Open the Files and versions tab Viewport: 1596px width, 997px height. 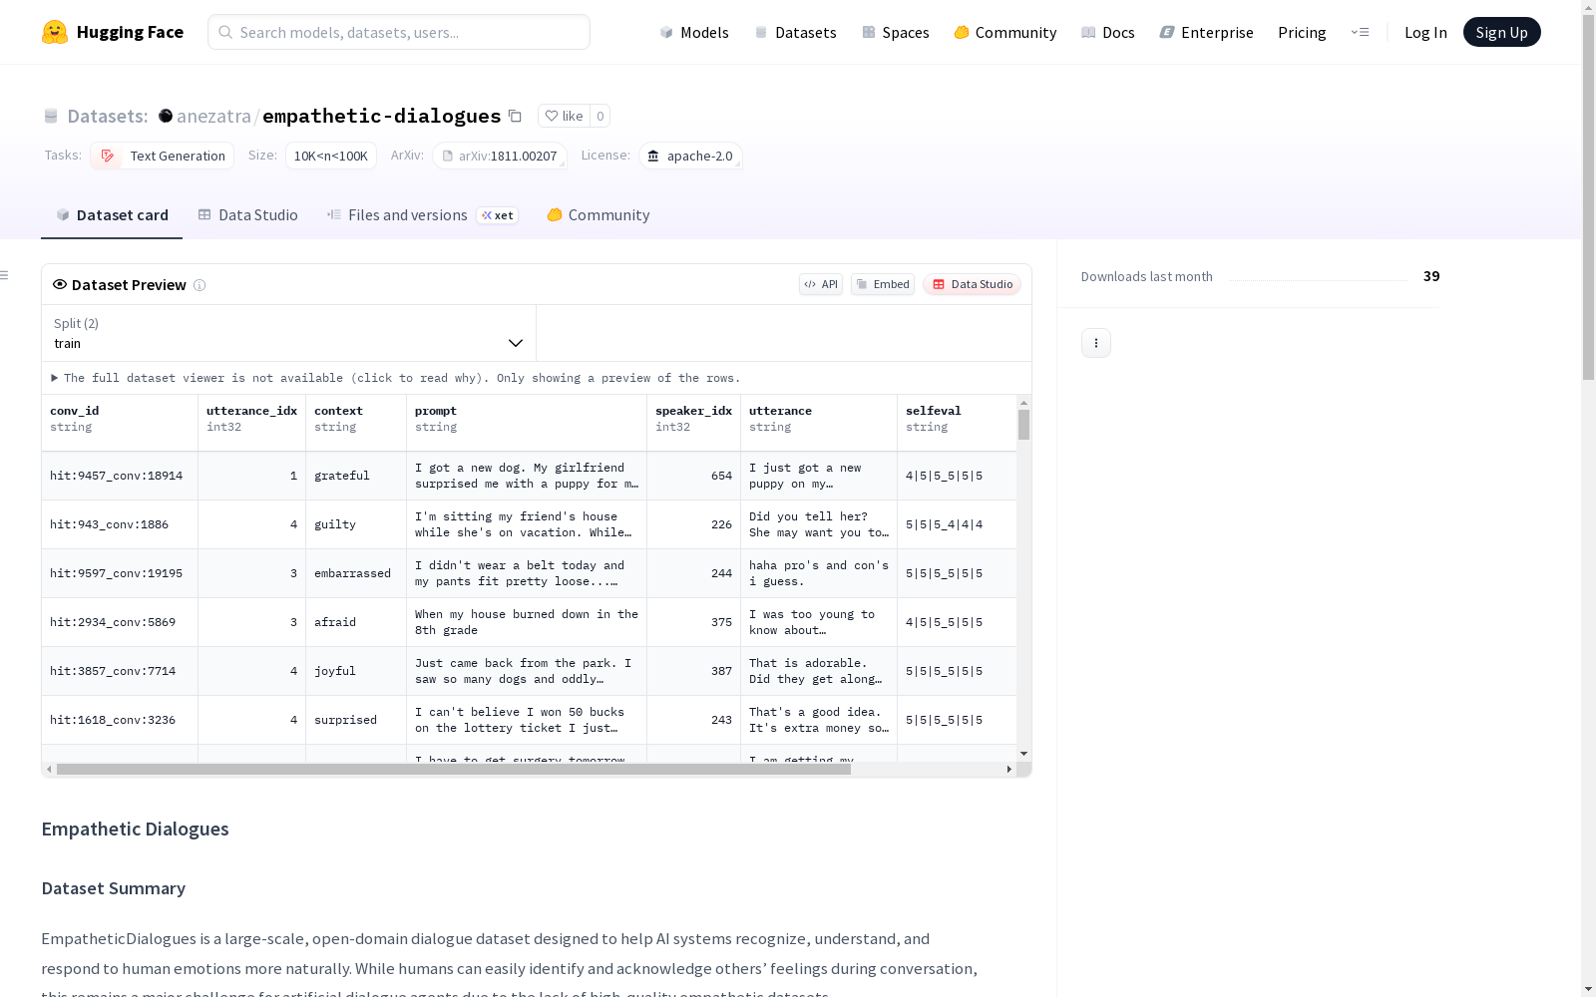pyautogui.click(x=422, y=215)
